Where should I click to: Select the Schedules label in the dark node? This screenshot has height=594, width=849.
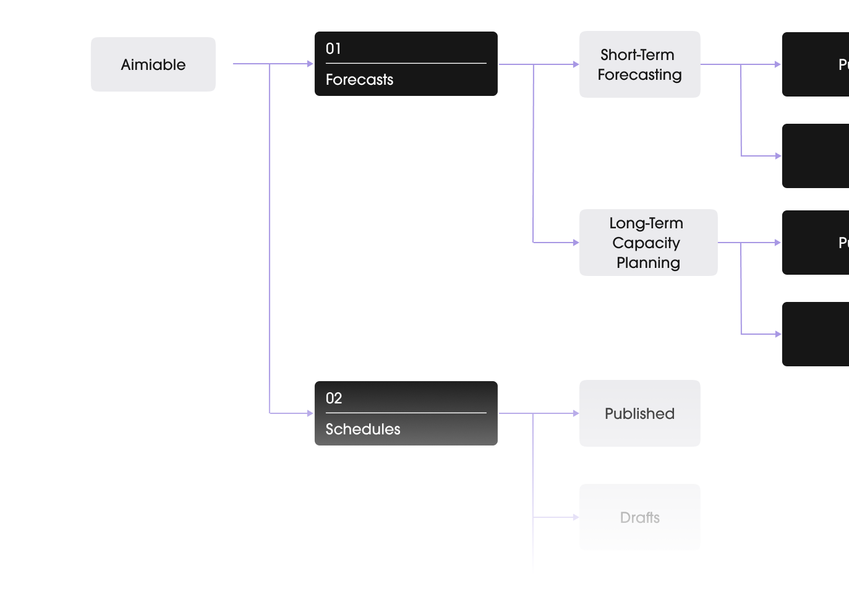click(x=363, y=429)
